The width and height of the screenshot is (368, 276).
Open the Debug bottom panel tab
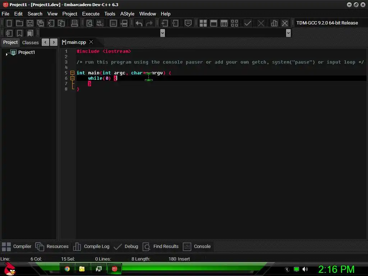coord(125,247)
